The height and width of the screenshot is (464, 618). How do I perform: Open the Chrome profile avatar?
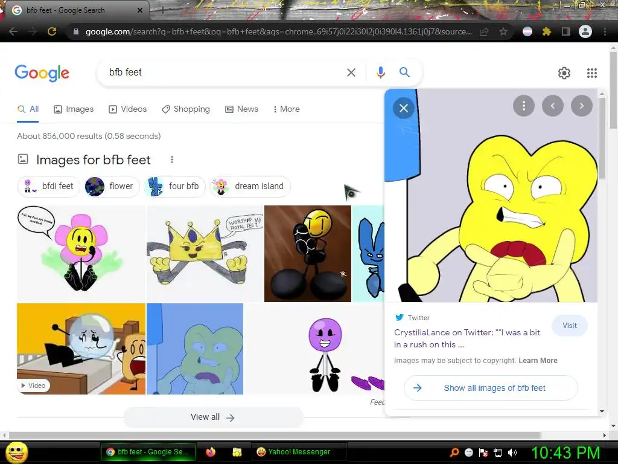coord(585,31)
